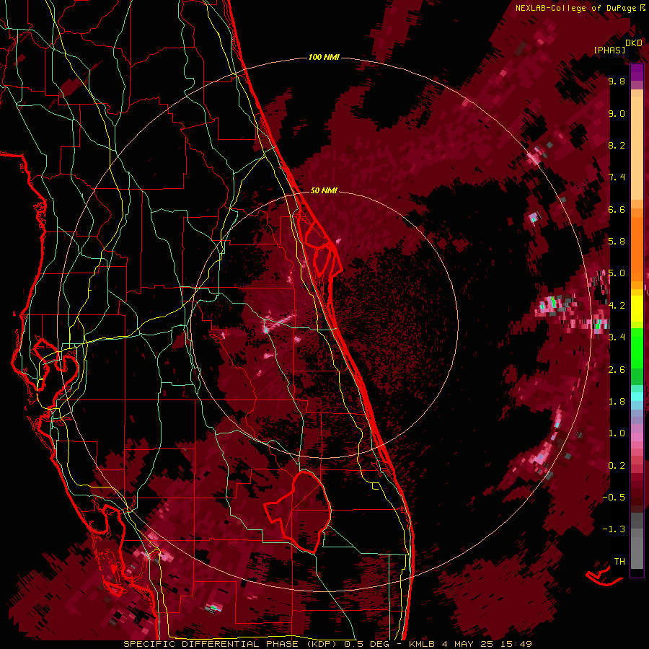Click the 0.2 scale value
Image resolution: width=649 pixels, height=649 pixels.
click(x=617, y=466)
